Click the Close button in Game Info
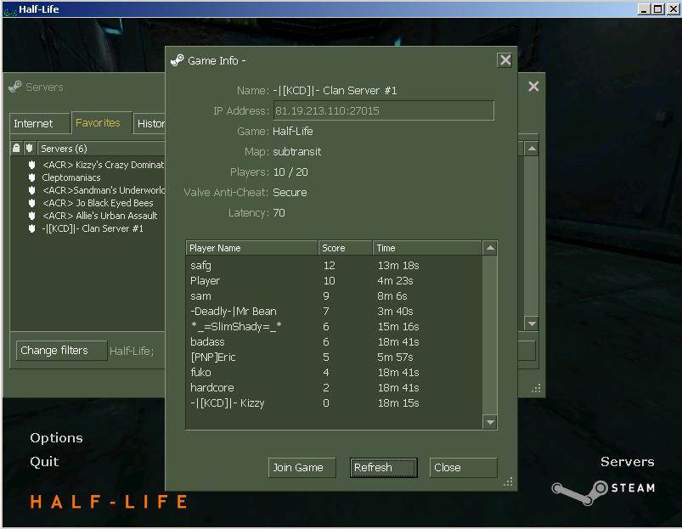This screenshot has width=682, height=529. click(x=463, y=467)
